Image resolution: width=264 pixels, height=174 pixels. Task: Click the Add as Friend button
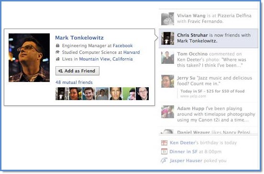coord(77,71)
